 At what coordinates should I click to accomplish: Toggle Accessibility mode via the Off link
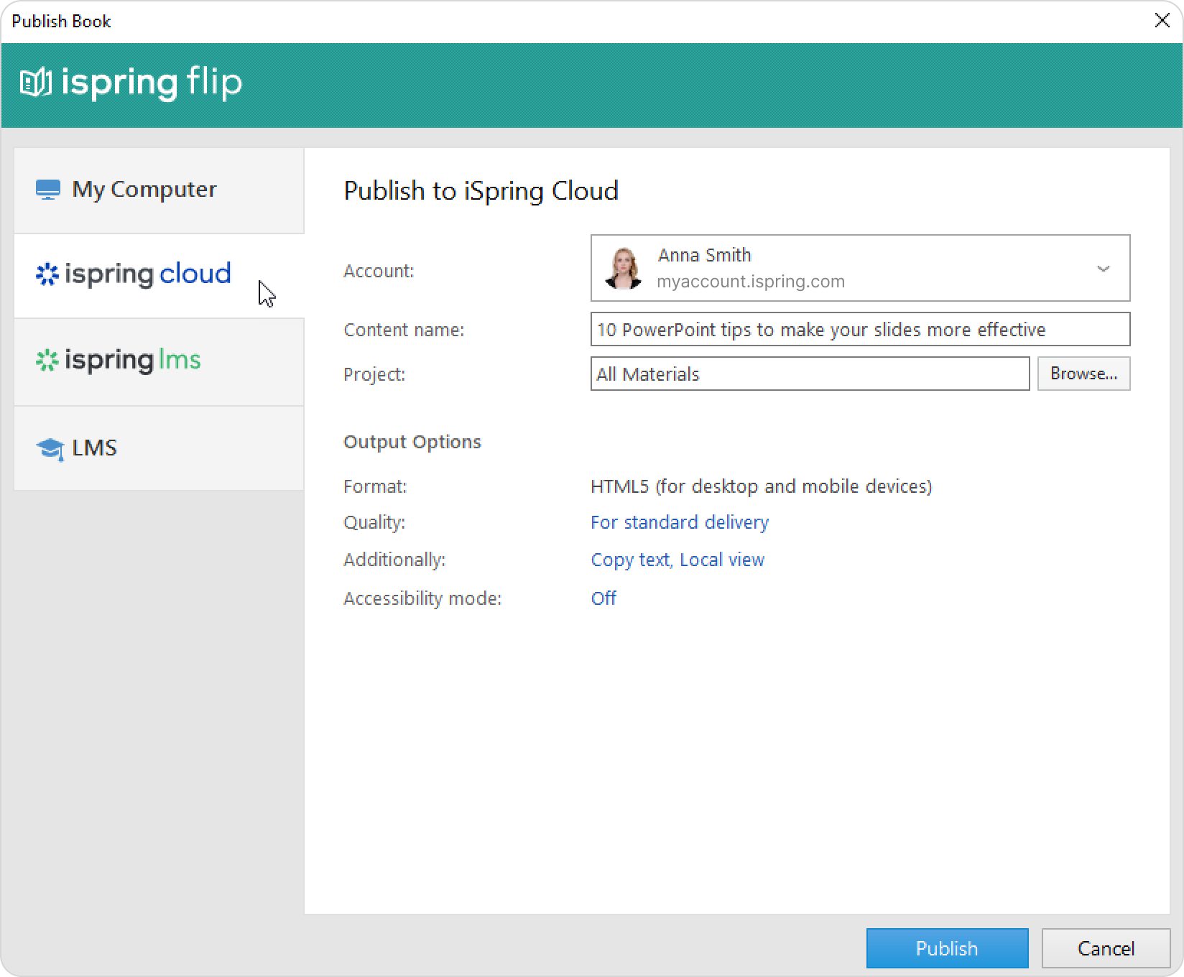click(x=603, y=598)
